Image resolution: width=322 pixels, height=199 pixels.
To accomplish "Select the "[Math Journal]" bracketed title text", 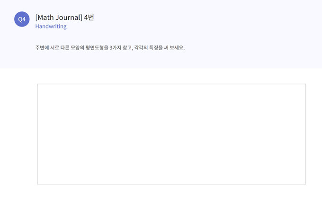I will (x=59, y=18).
